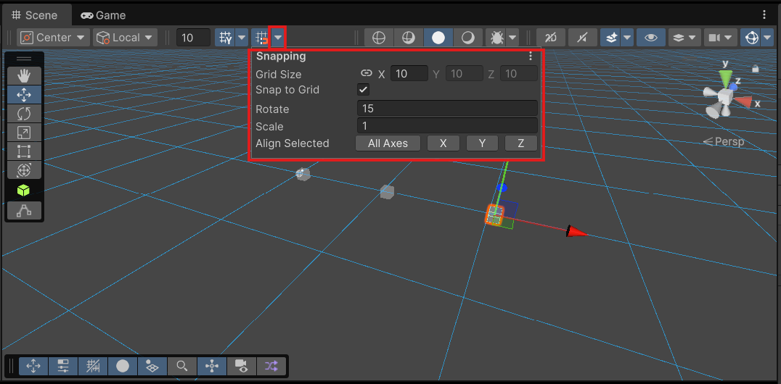781x384 pixels.
Task: Toggle grid visibility Y-plane button
Action: [225, 38]
